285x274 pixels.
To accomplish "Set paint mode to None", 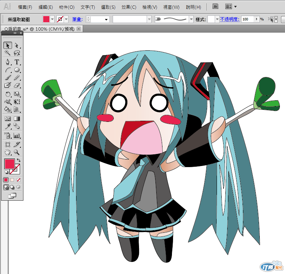I will point(19,180).
